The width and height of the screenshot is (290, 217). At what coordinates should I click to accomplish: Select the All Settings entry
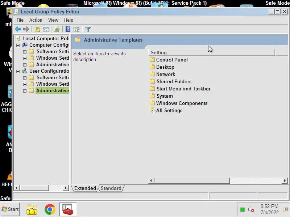pyautogui.click(x=169, y=110)
